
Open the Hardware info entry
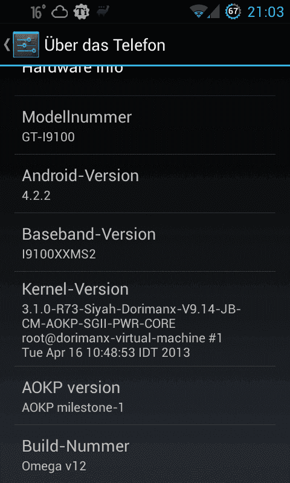pyautogui.click(x=145, y=81)
